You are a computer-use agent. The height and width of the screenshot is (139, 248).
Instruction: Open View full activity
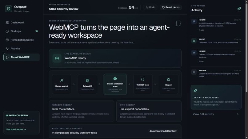[216, 114]
